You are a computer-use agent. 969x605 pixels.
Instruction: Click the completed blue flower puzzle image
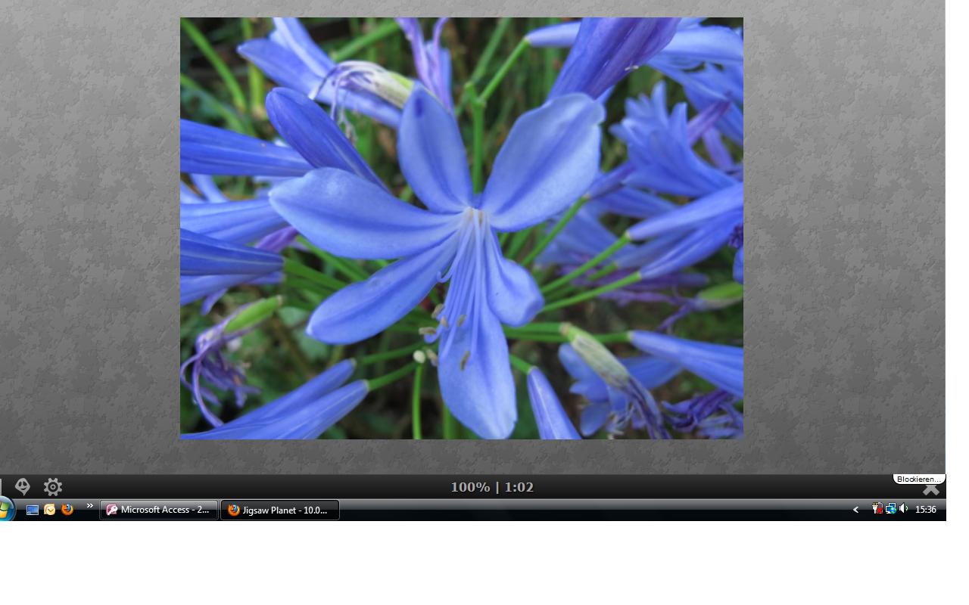[461, 228]
